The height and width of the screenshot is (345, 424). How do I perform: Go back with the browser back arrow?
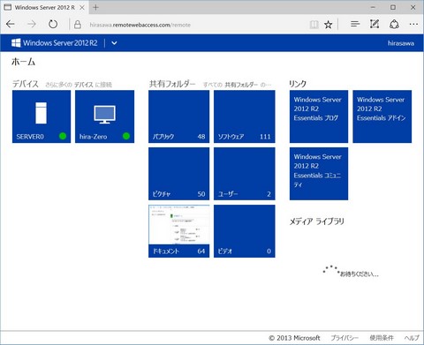11,24
